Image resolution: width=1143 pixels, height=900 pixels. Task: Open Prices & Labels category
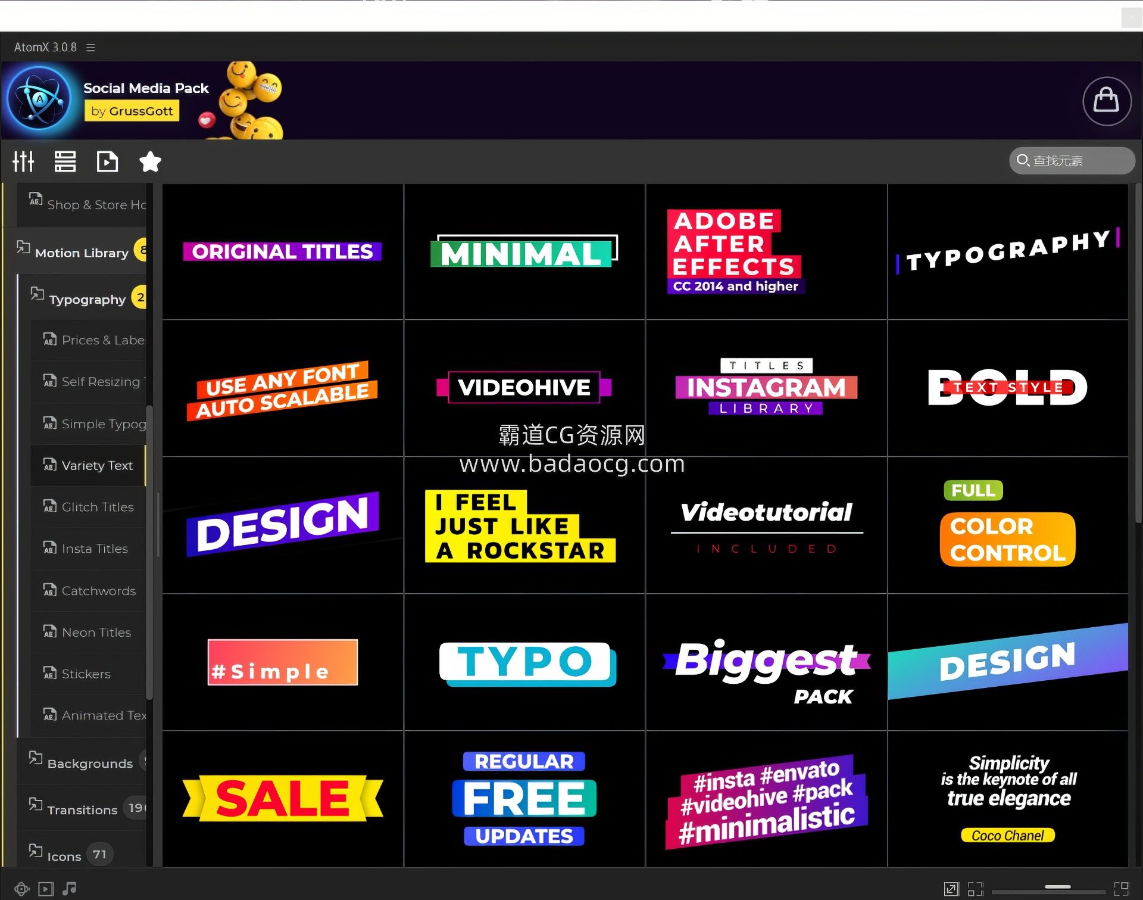coord(88,340)
